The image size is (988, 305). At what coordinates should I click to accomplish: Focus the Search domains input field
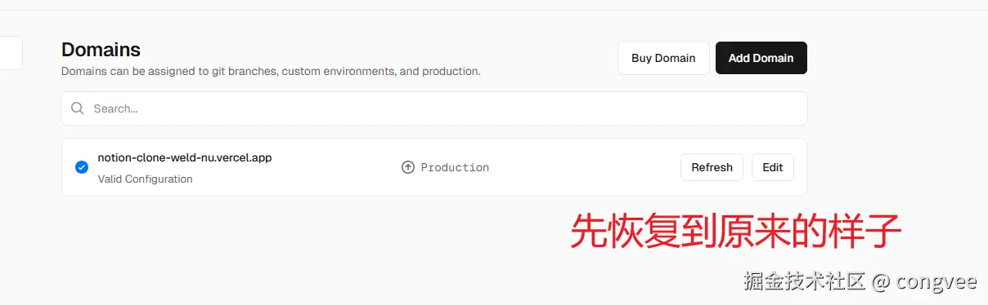pos(434,108)
